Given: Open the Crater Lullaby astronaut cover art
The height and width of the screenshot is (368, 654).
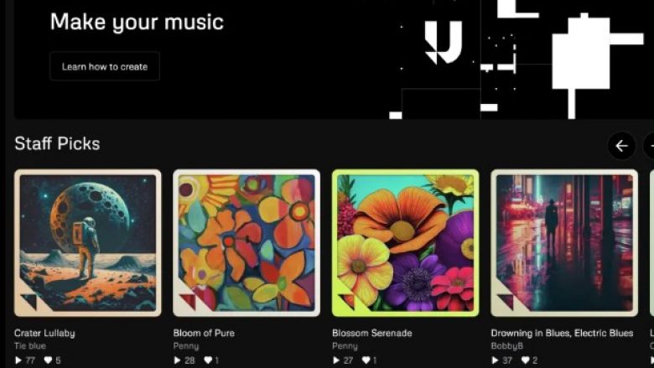Looking at the screenshot, I should (x=87, y=243).
